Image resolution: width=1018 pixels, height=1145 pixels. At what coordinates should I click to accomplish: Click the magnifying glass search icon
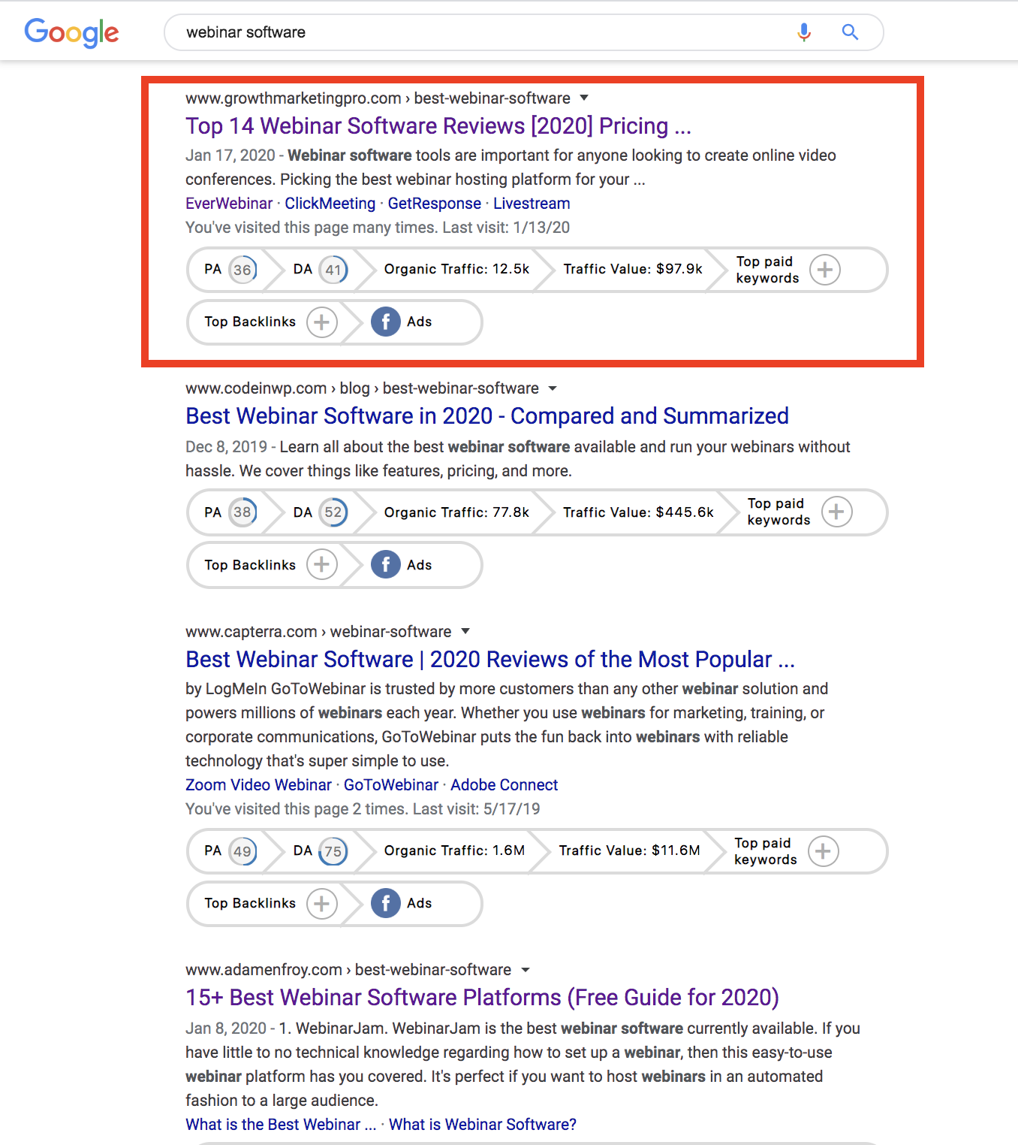[850, 32]
